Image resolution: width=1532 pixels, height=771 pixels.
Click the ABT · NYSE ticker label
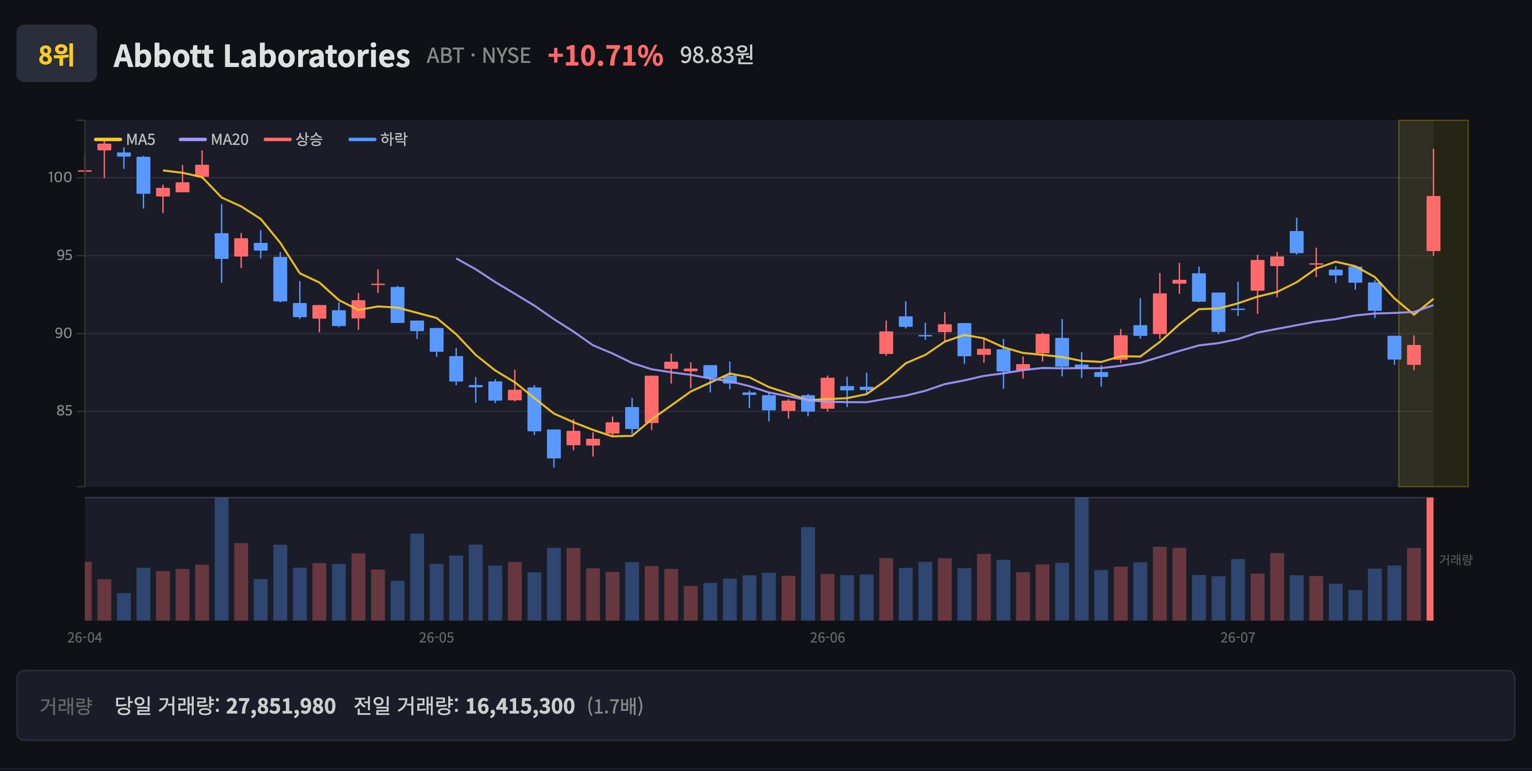coord(479,56)
